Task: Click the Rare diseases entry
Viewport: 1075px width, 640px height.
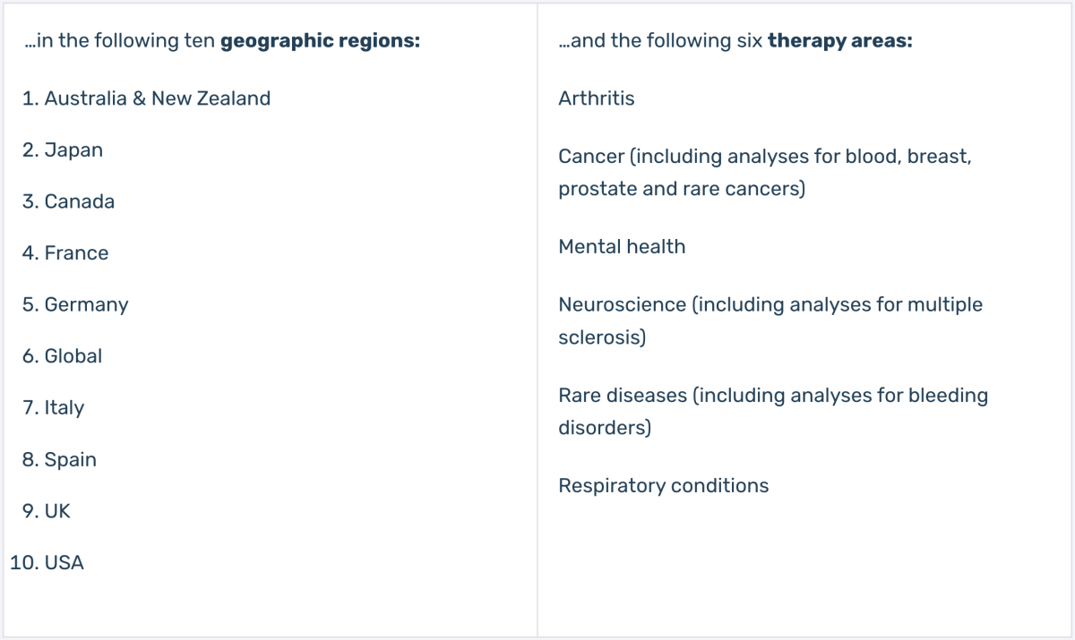Action: pyautogui.click(x=773, y=411)
